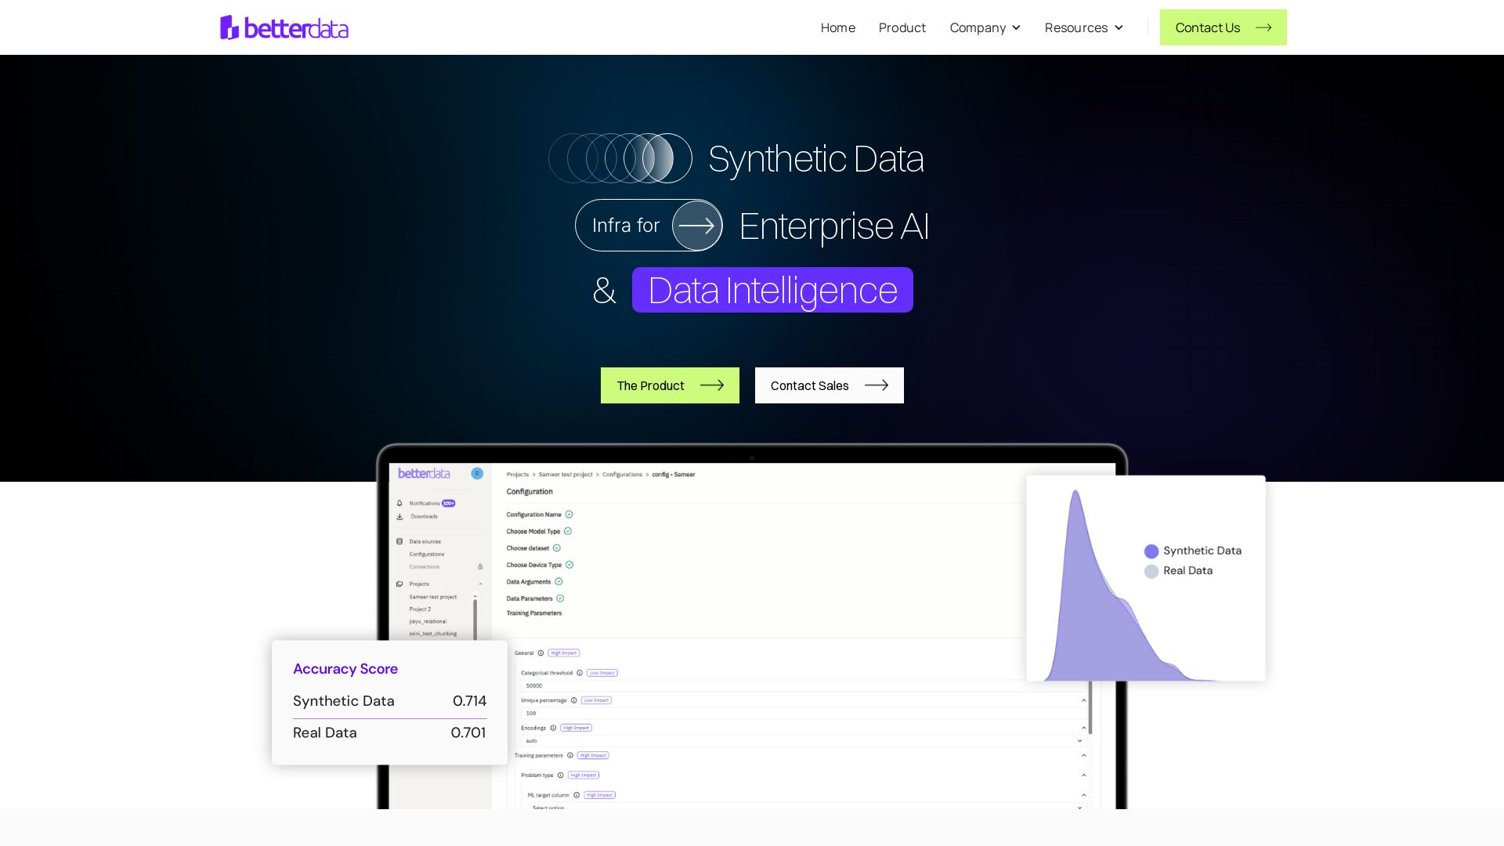Screen dimensions: 1504x846
Task: Click the info icon beside Training parameters
Action: [x=570, y=756]
